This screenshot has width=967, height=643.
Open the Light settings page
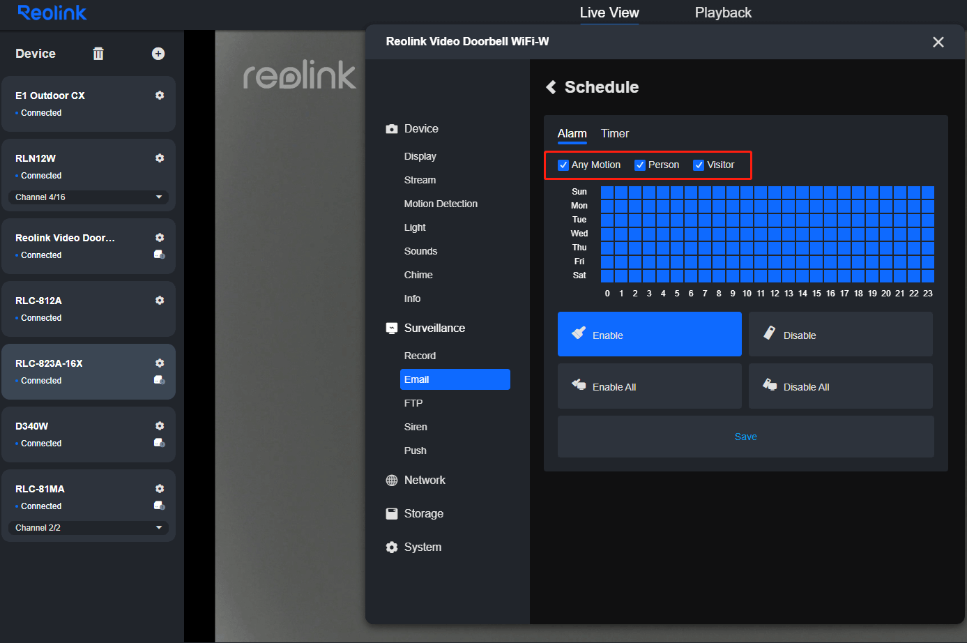415,228
